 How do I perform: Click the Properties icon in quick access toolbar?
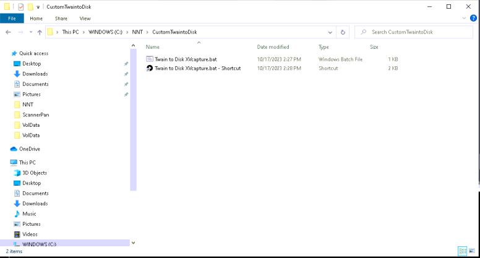click(21, 7)
